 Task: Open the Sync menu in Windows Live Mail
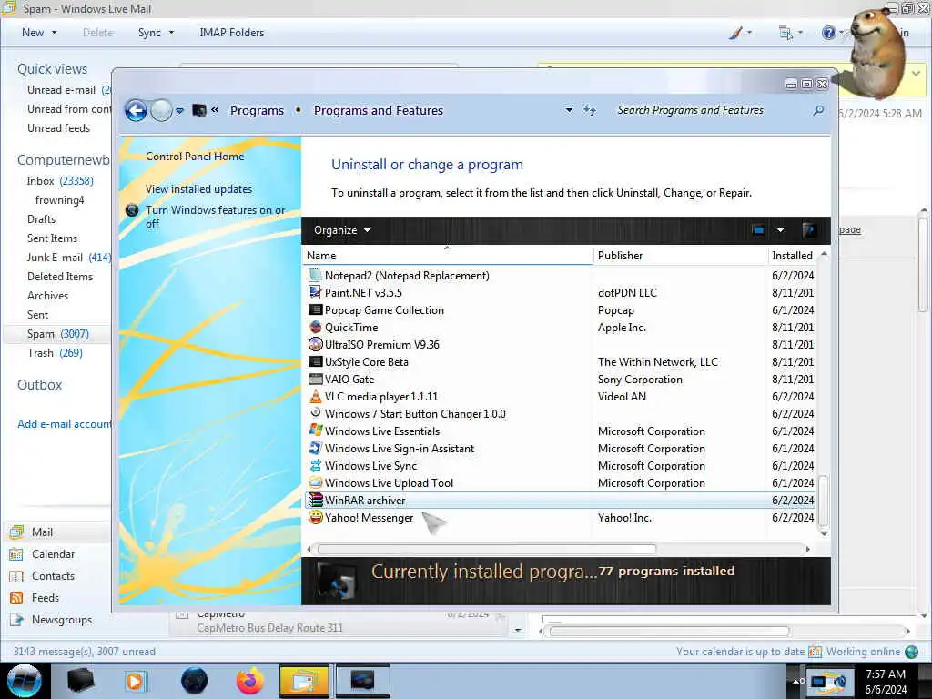coord(149,33)
